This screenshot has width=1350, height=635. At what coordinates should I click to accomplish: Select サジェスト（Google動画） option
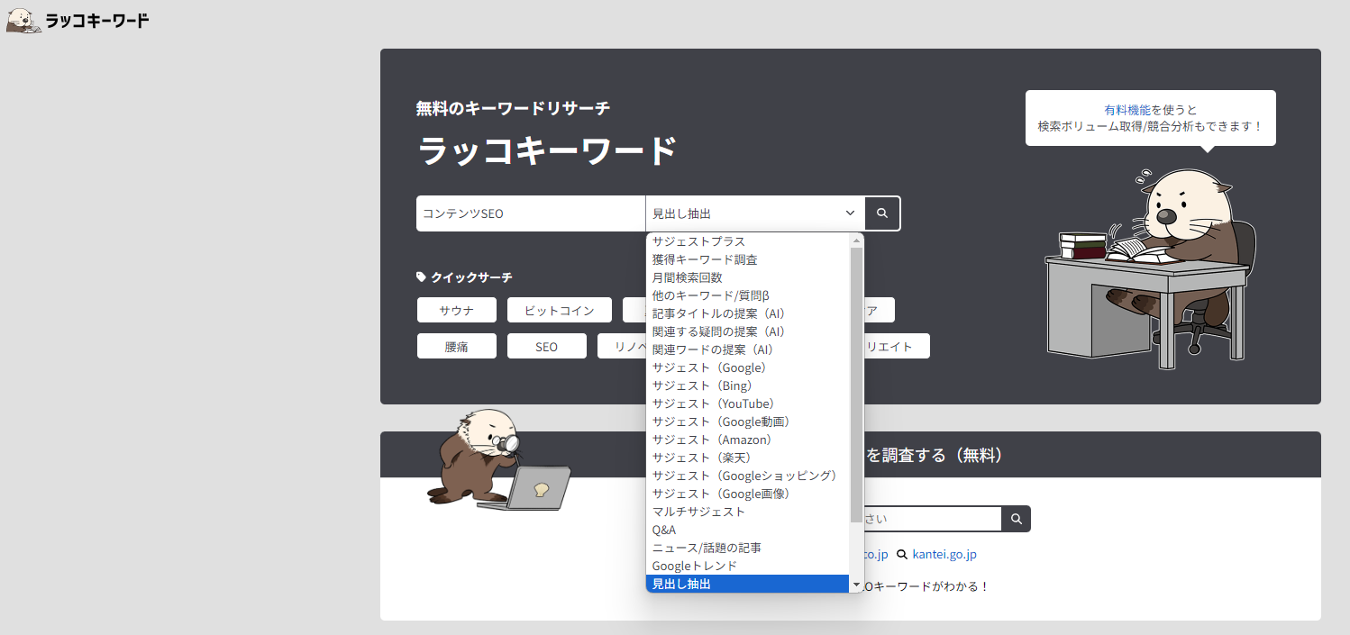point(748,422)
